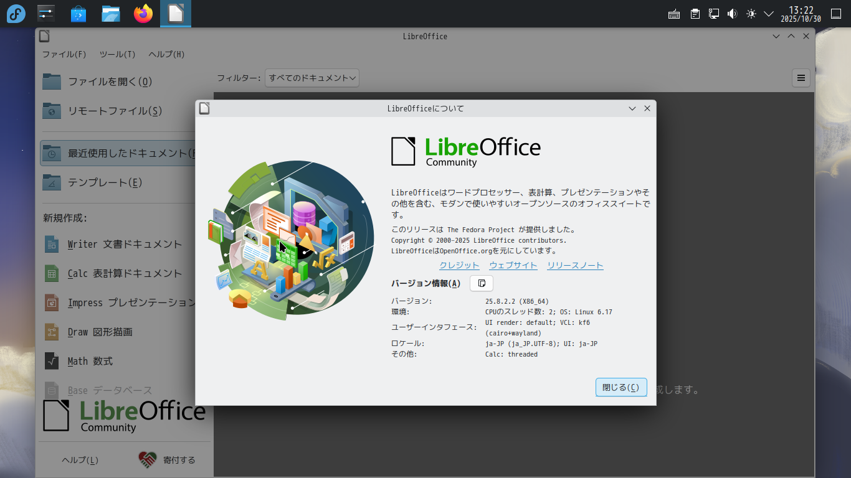Create a Calc 表計算ドキュメント via its icon
Image resolution: width=851 pixels, height=478 pixels.
click(52, 273)
